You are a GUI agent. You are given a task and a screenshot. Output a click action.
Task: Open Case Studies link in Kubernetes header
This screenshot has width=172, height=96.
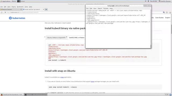tap(159, 18)
